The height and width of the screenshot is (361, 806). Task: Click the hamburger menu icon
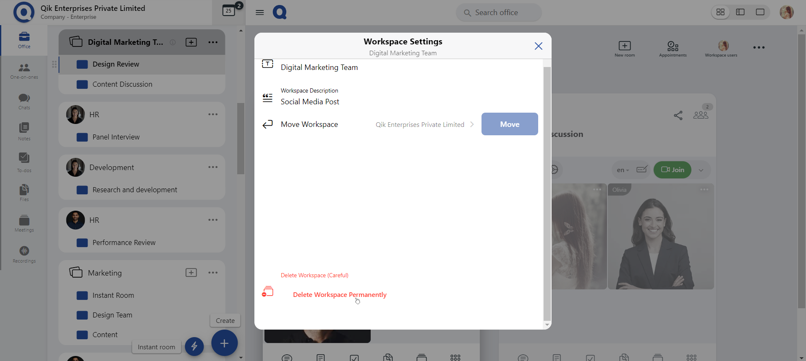coord(260,13)
